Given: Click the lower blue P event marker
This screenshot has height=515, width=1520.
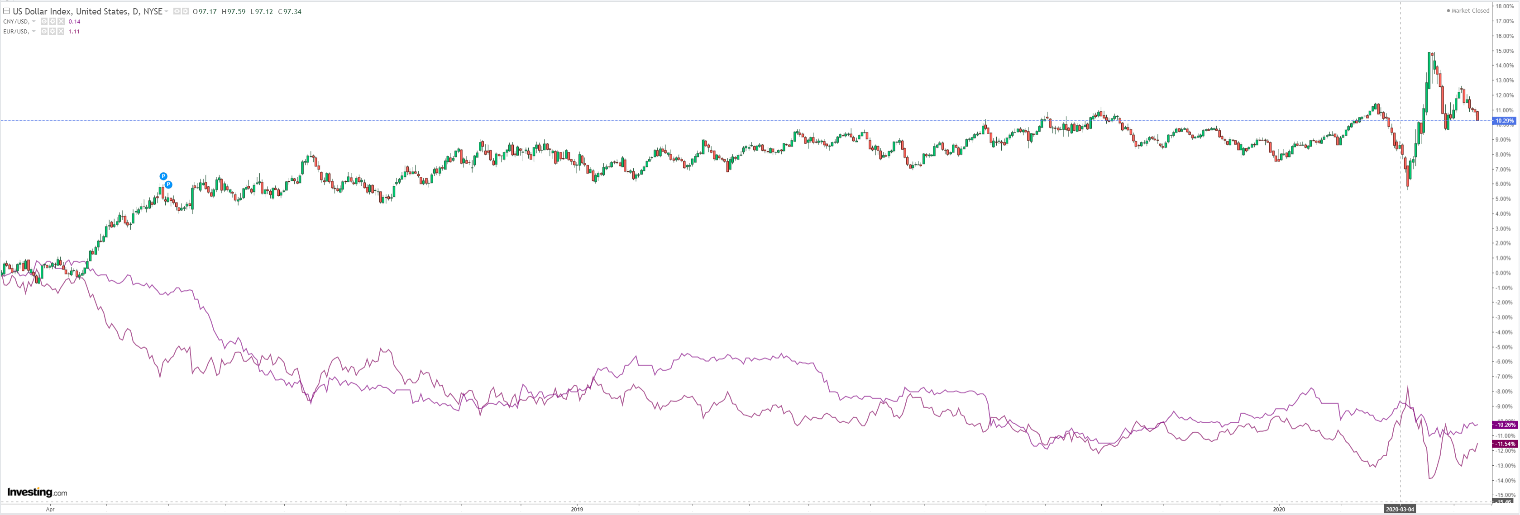Looking at the screenshot, I should (168, 184).
